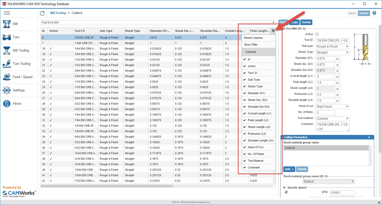
Task: Uncheck the Hand Of Cut column option
Action: 259,147
